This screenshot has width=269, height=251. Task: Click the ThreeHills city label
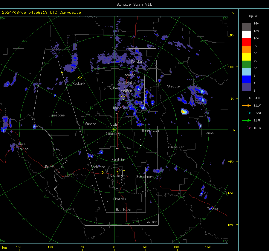pos(150,130)
